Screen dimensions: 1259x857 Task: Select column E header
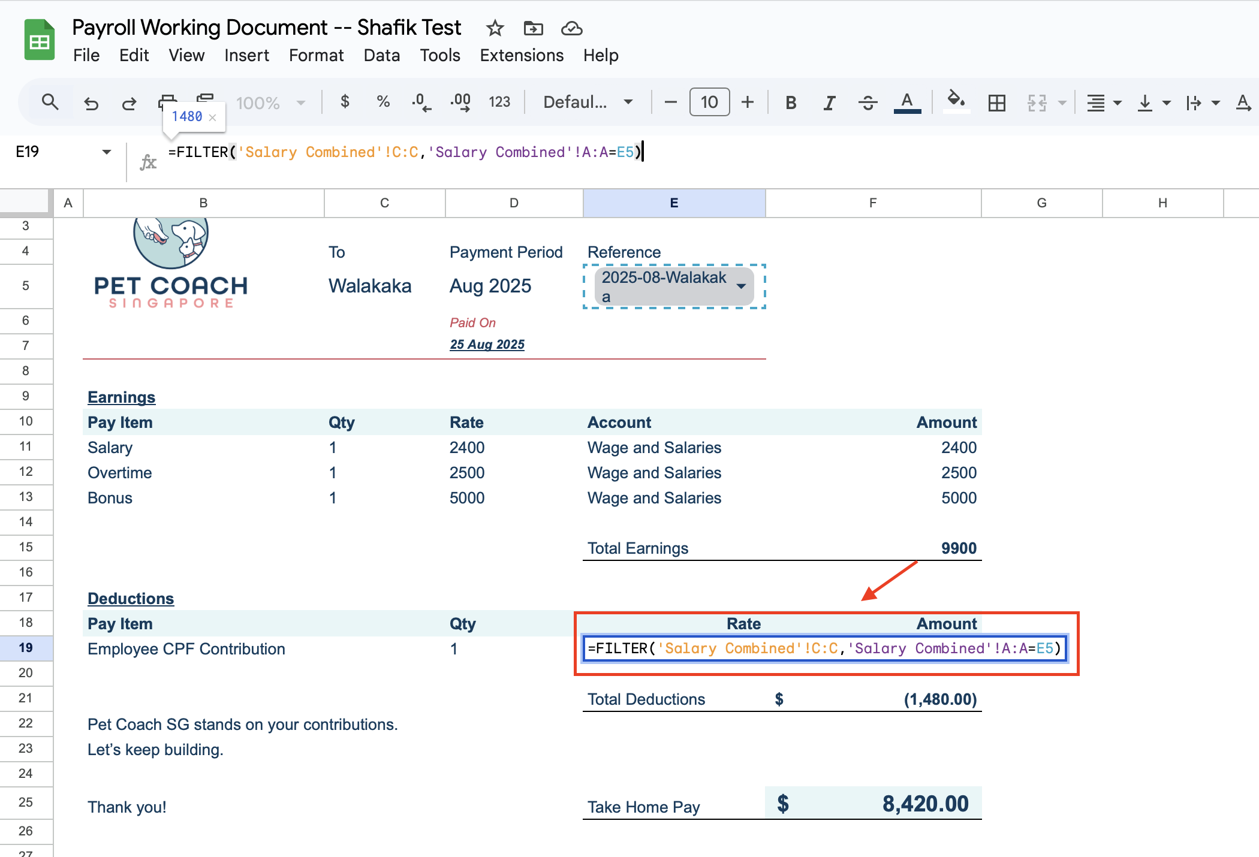pyautogui.click(x=674, y=203)
